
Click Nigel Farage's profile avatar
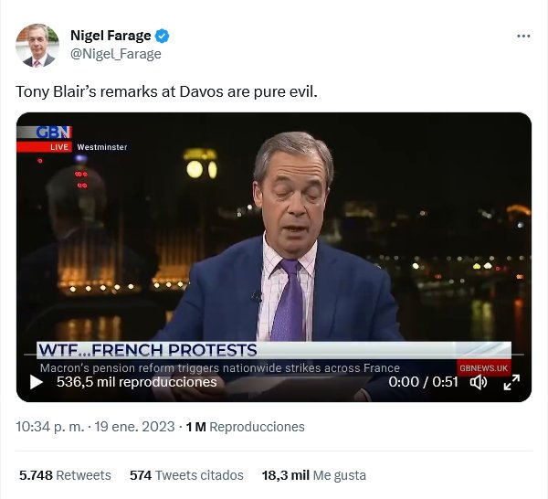[37, 45]
